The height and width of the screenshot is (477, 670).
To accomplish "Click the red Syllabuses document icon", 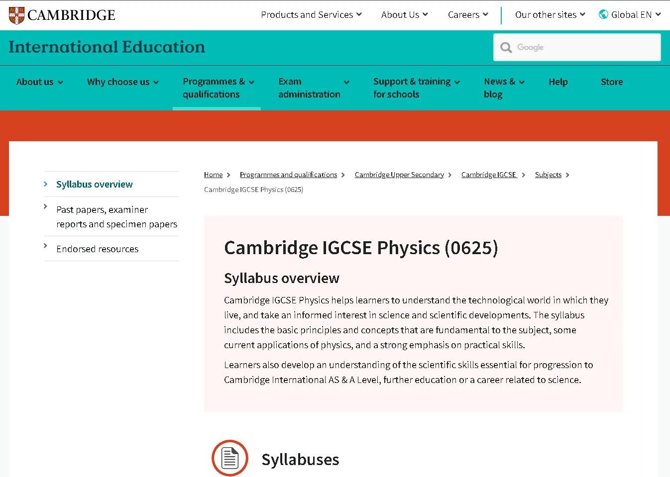I will pyautogui.click(x=229, y=458).
